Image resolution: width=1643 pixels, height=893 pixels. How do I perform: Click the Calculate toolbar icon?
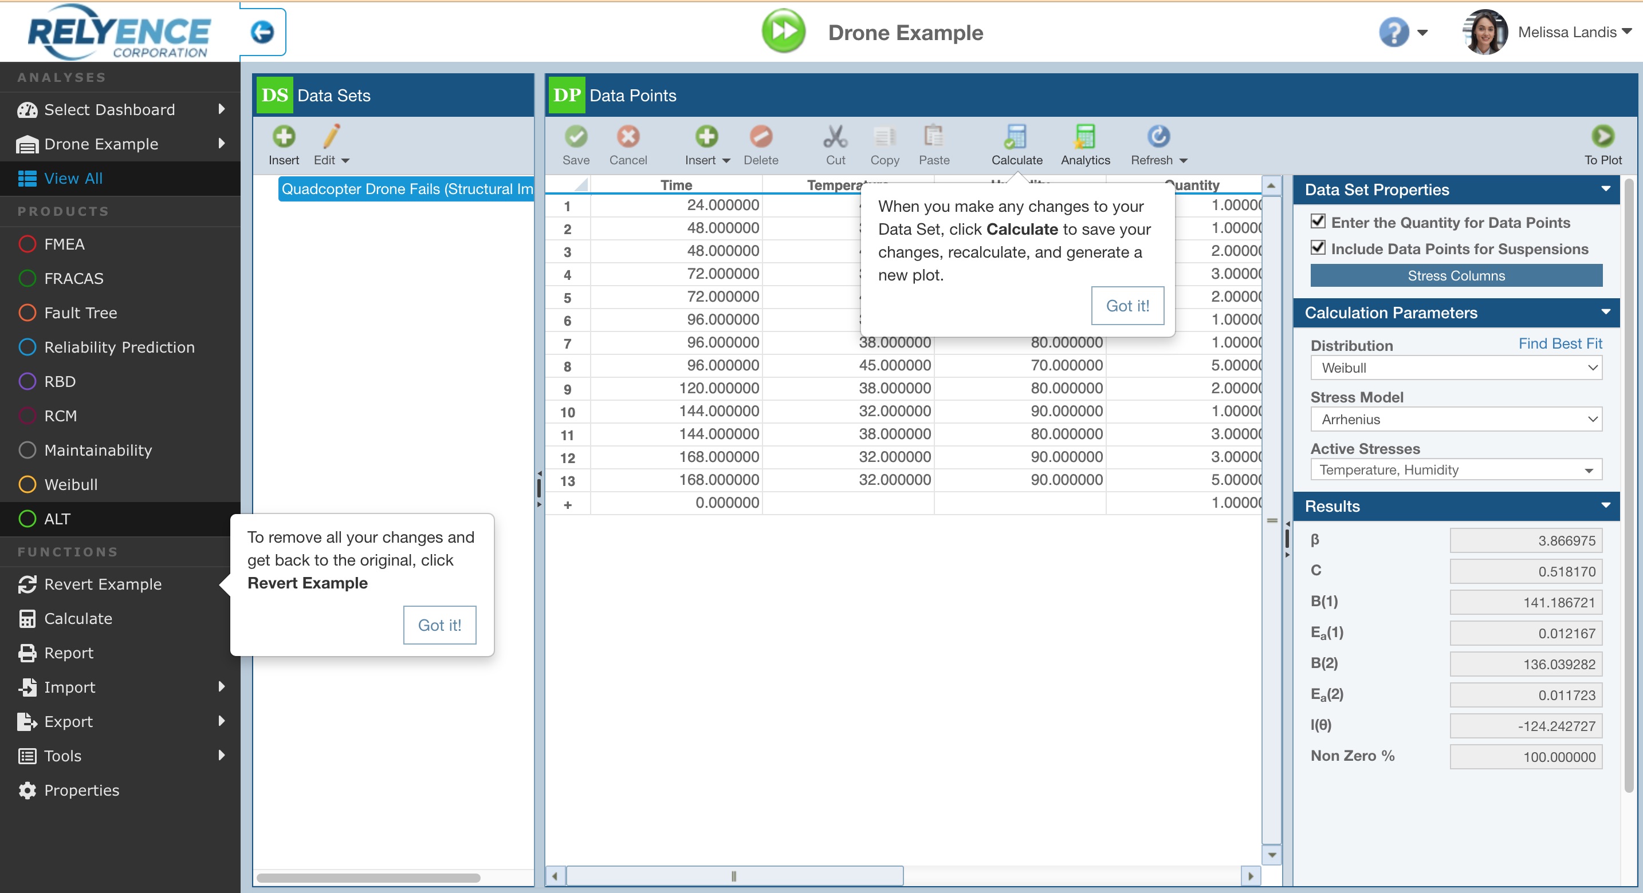click(x=1016, y=136)
